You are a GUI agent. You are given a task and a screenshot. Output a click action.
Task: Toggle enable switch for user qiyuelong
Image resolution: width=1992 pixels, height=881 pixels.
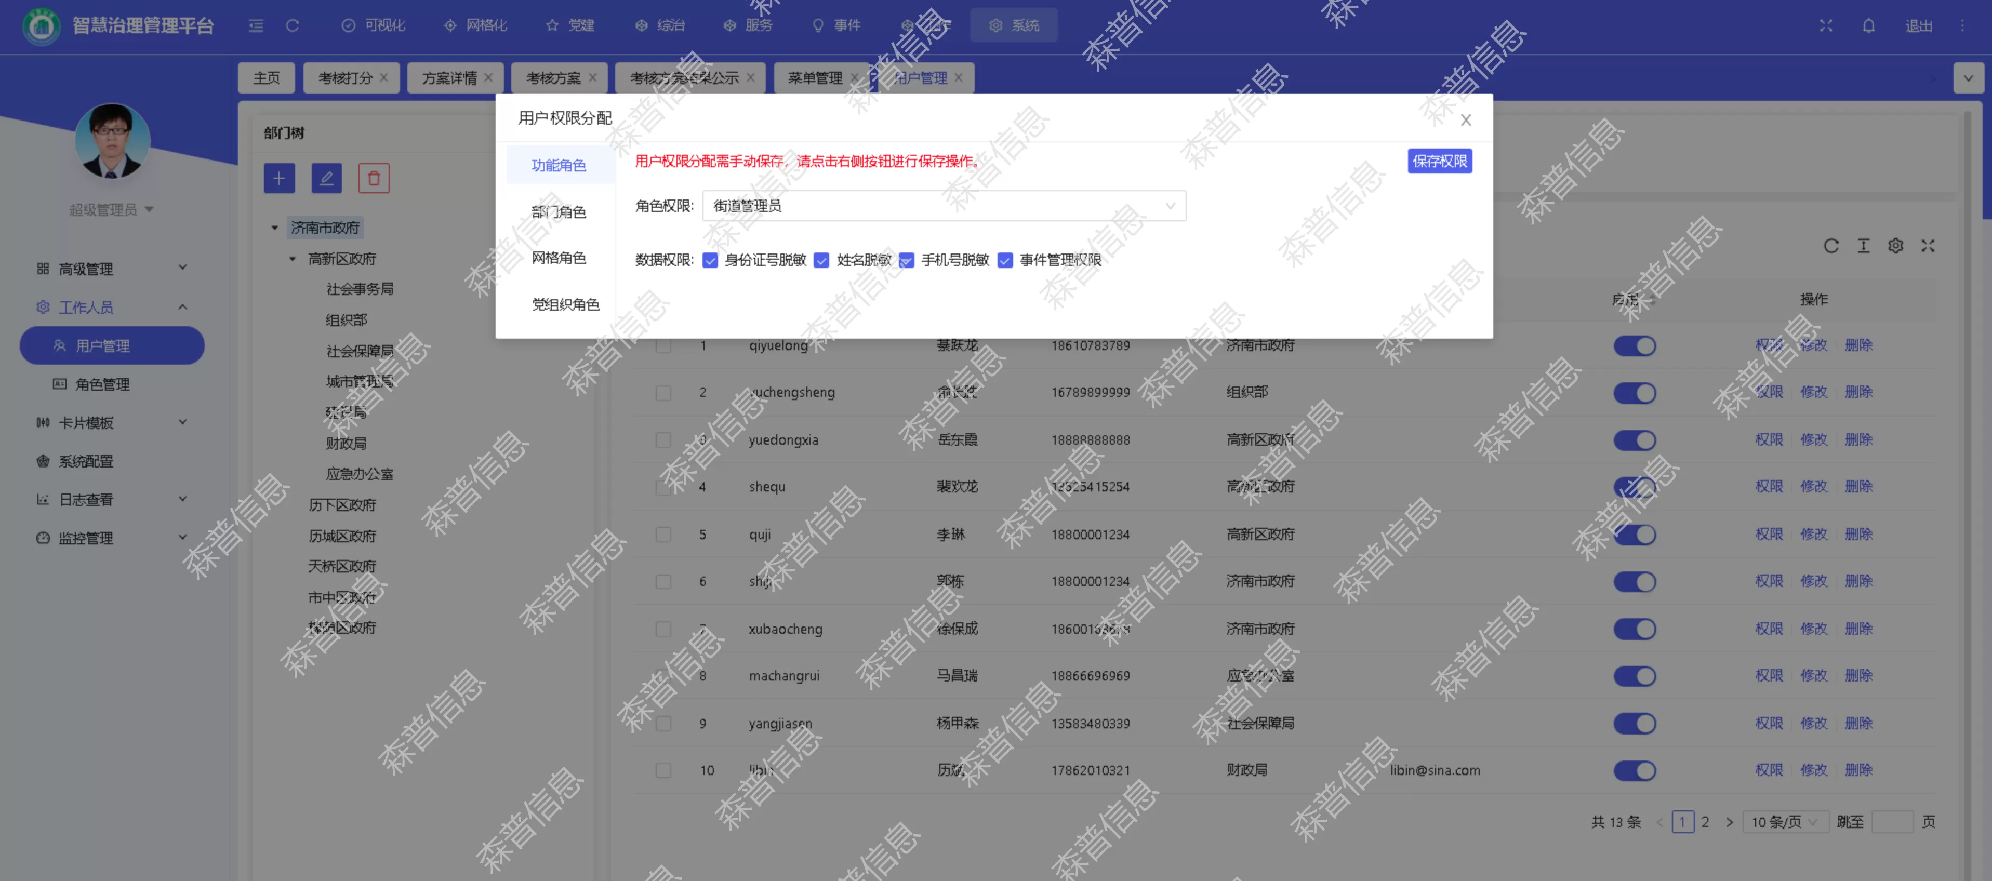click(x=1634, y=346)
